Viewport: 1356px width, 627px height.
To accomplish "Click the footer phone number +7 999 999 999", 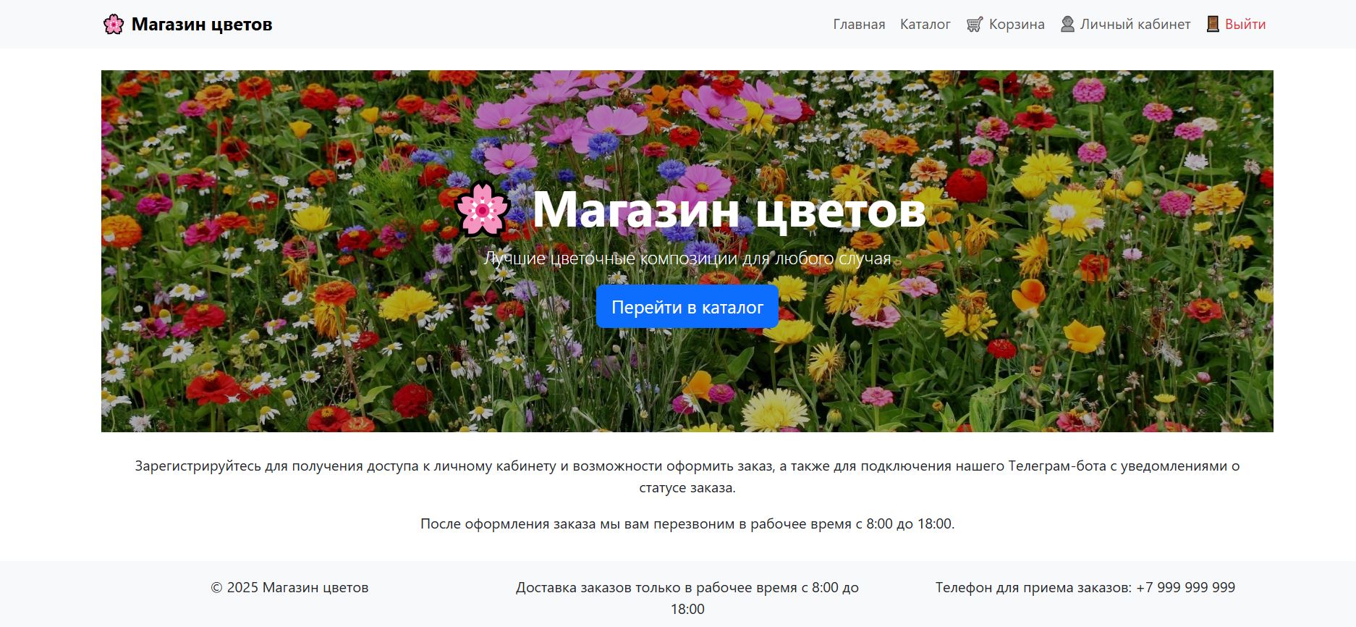I will 1185,587.
